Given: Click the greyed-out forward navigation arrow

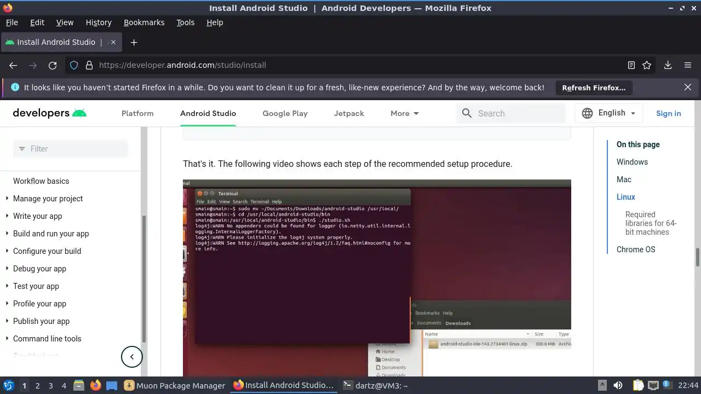Looking at the screenshot, I should [33, 65].
